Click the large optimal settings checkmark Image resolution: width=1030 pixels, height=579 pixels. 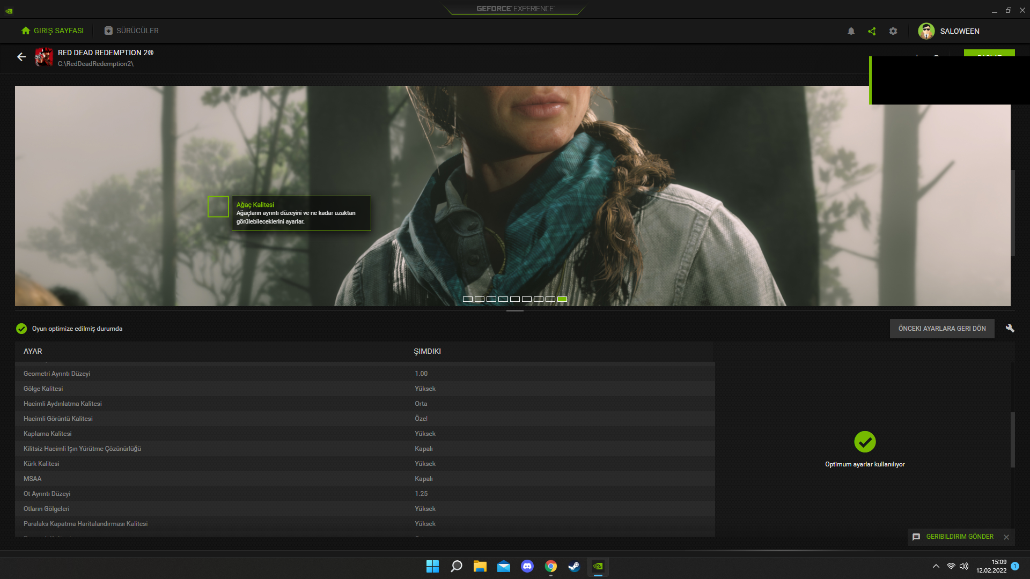(x=865, y=442)
